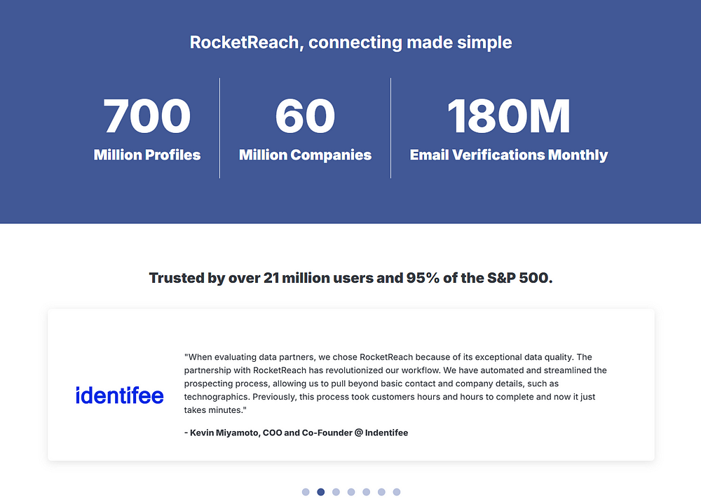
Task: Click the Kevin Miyamoto attribution line
Action: [296, 433]
